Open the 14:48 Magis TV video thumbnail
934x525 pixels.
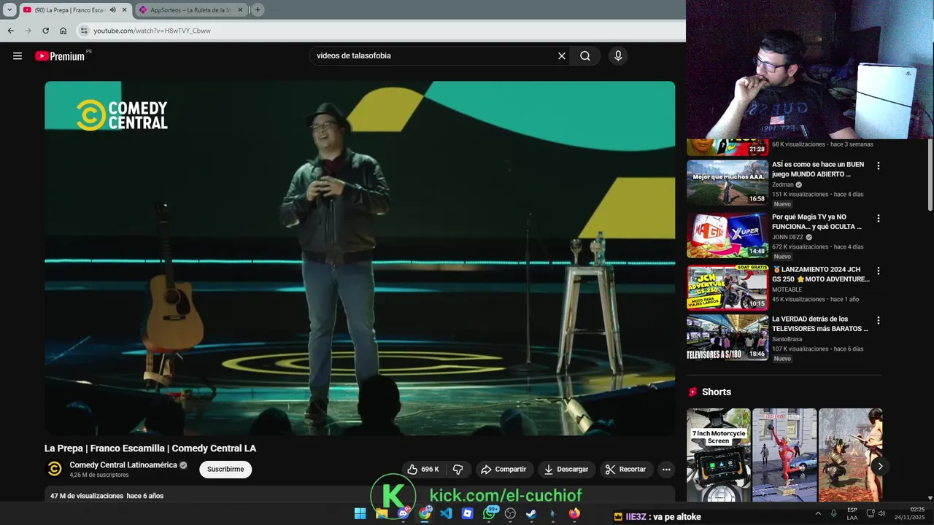(x=727, y=236)
